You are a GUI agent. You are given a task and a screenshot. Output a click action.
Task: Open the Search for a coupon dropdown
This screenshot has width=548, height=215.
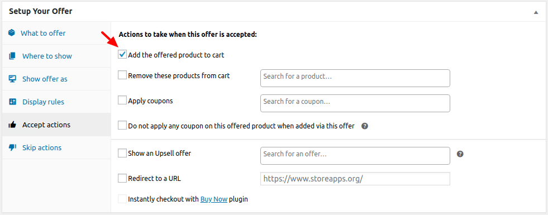pyautogui.click(x=355, y=103)
